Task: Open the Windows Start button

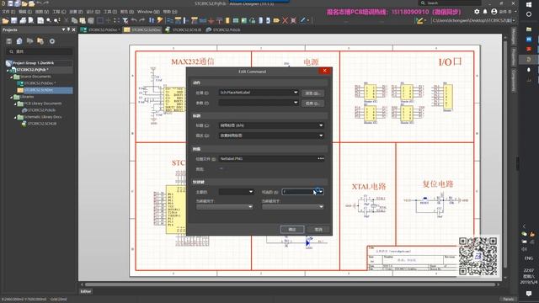Action: tap(529, 4)
